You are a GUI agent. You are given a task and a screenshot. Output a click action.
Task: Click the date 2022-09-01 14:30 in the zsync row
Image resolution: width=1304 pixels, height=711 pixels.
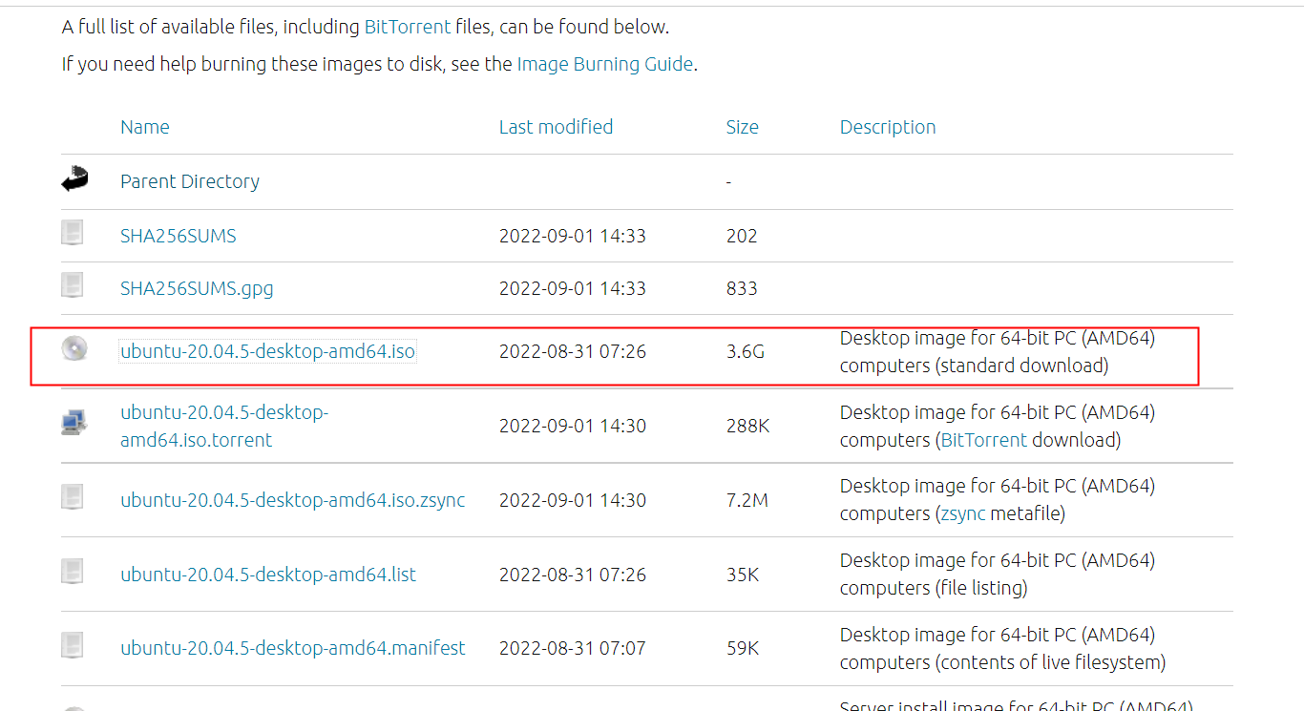click(573, 501)
